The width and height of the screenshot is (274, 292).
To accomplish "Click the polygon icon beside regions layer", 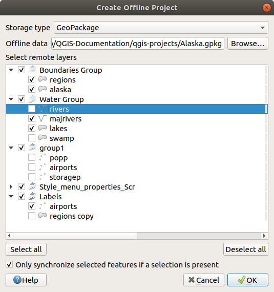I will coord(43,79).
